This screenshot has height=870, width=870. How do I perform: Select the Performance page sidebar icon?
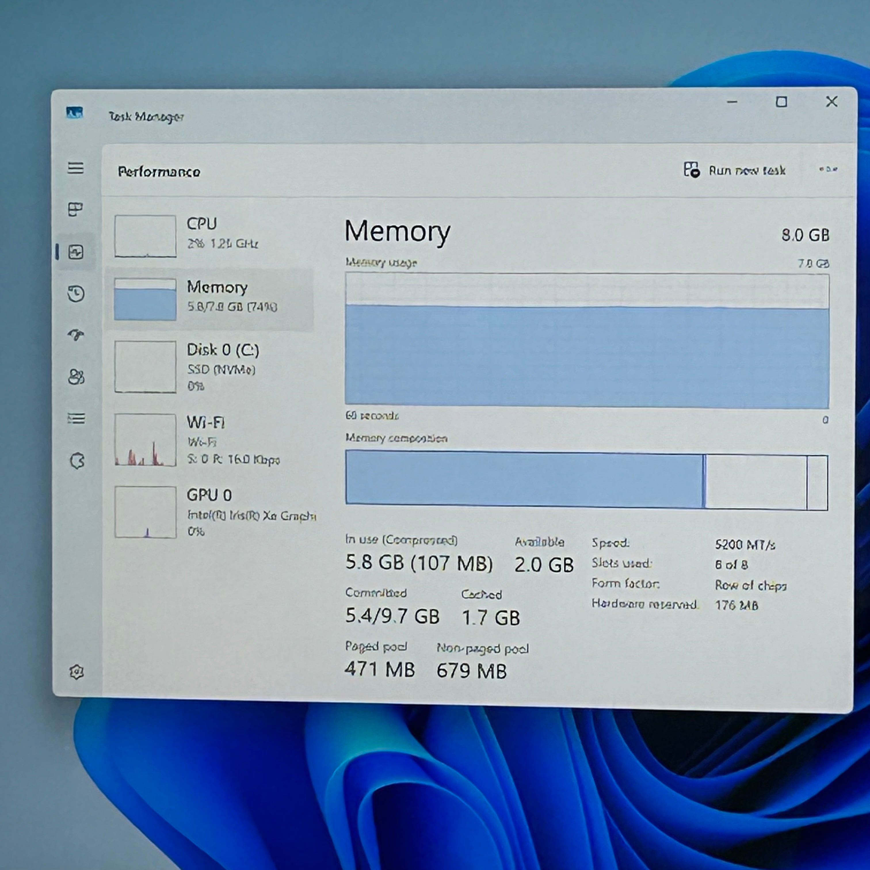[76, 252]
